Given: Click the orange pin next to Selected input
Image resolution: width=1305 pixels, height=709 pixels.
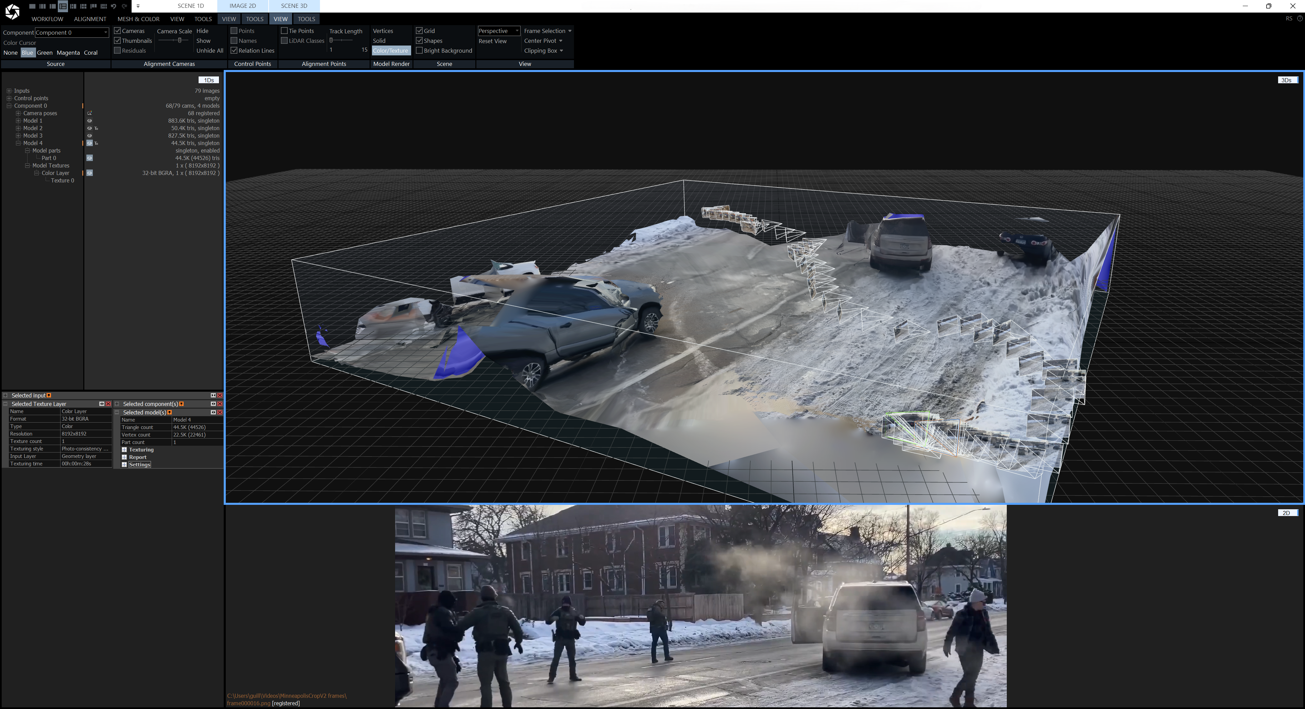Looking at the screenshot, I should pos(49,396).
